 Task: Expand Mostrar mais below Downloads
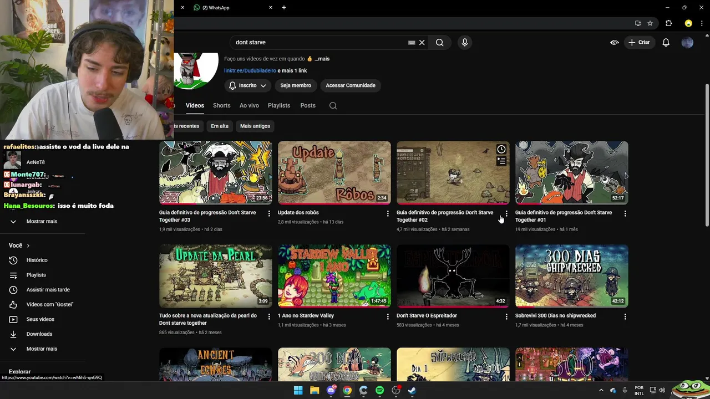pyautogui.click(x=42, y=349)
